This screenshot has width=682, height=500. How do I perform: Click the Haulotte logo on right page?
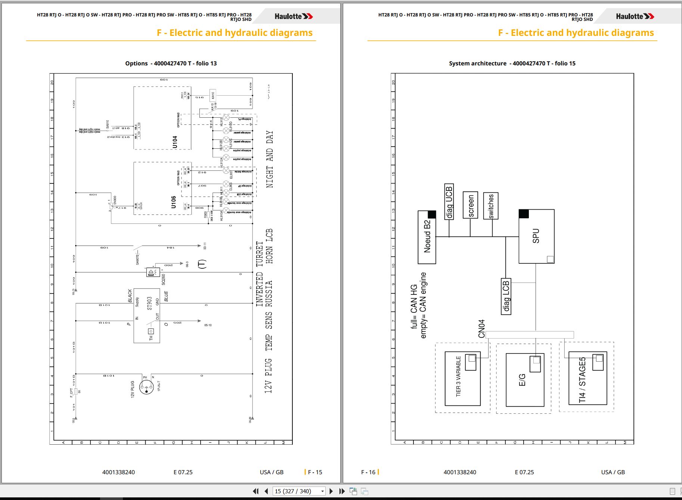pos(635,16)
